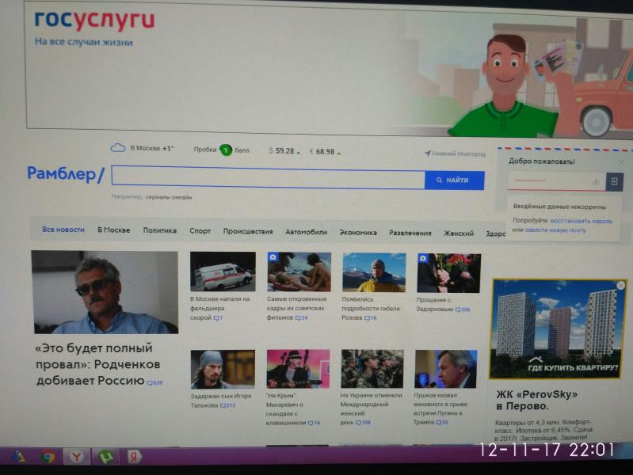Open the first taskbar application icon
Screen dimensions: 633x475
(x=18, y=456)
